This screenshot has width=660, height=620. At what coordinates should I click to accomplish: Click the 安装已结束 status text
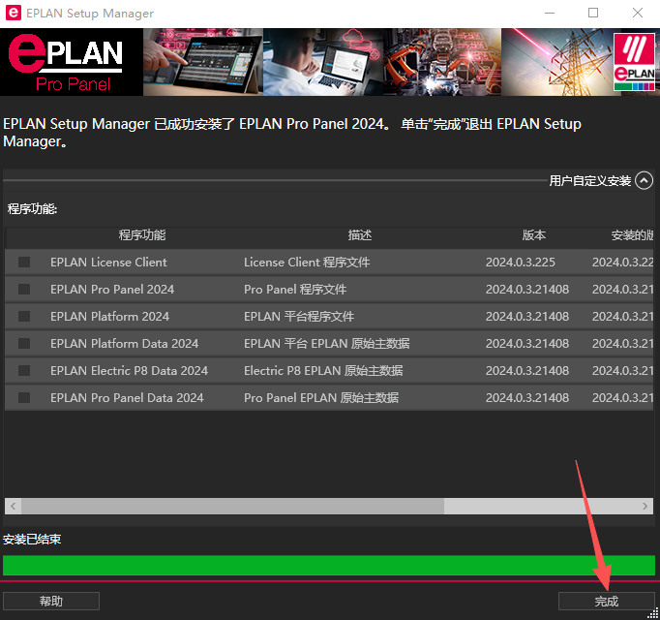tap(32, 540)
